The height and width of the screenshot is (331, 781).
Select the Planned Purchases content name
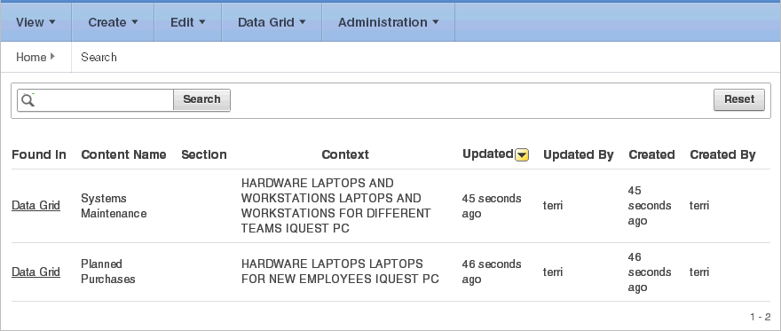pos(108,272)
